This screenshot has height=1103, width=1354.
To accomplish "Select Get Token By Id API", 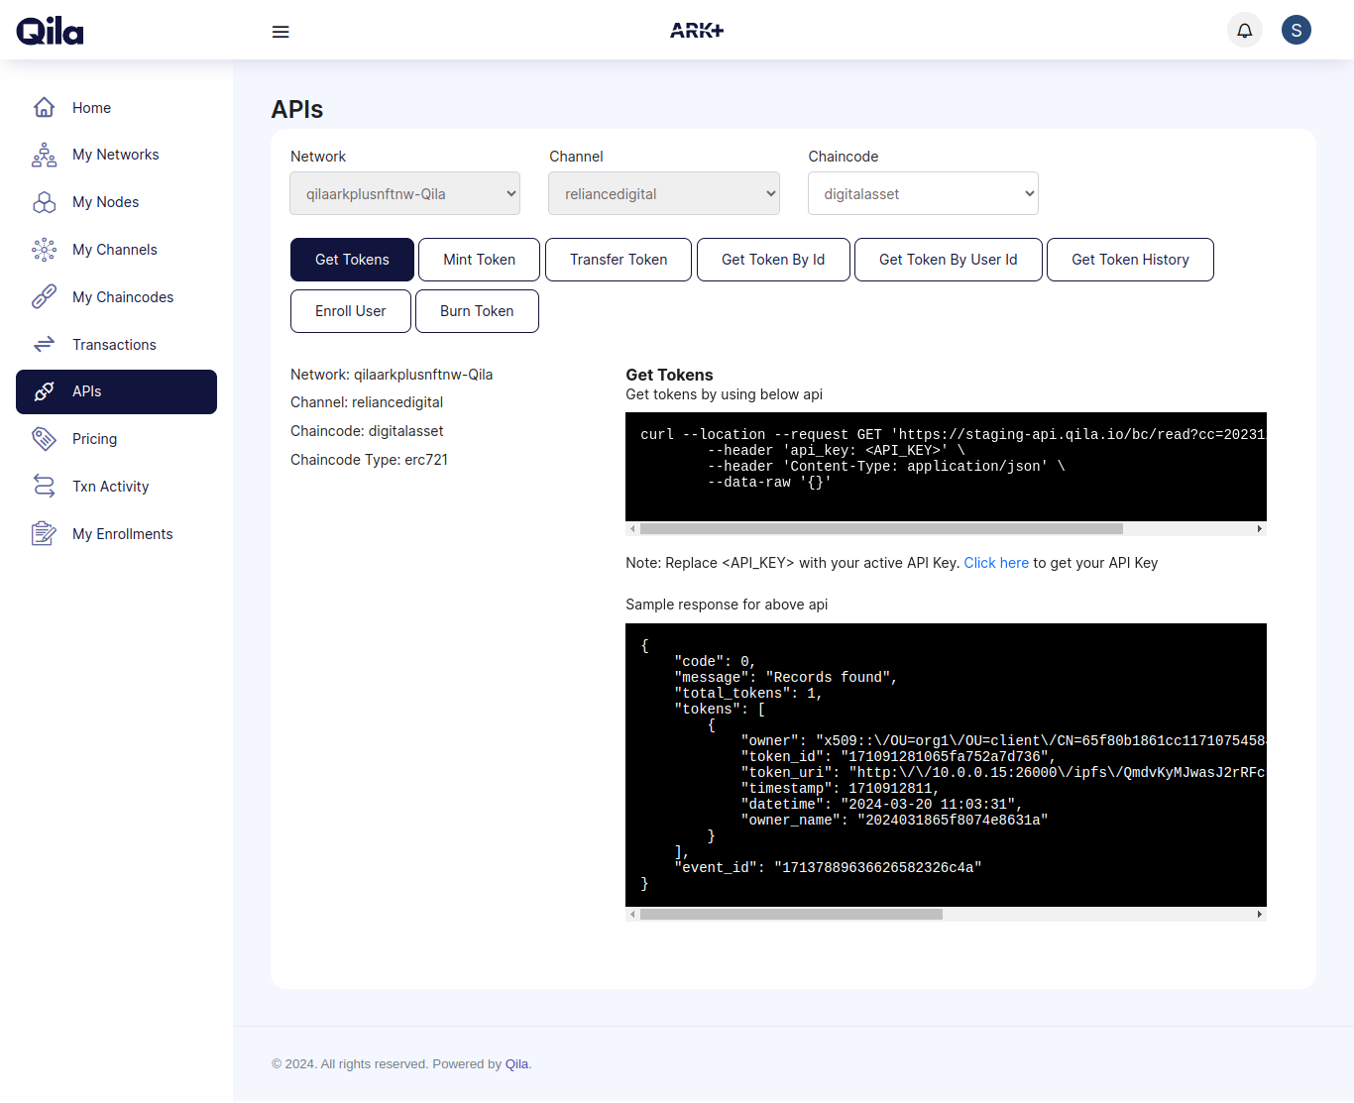I will click(773, 260).
